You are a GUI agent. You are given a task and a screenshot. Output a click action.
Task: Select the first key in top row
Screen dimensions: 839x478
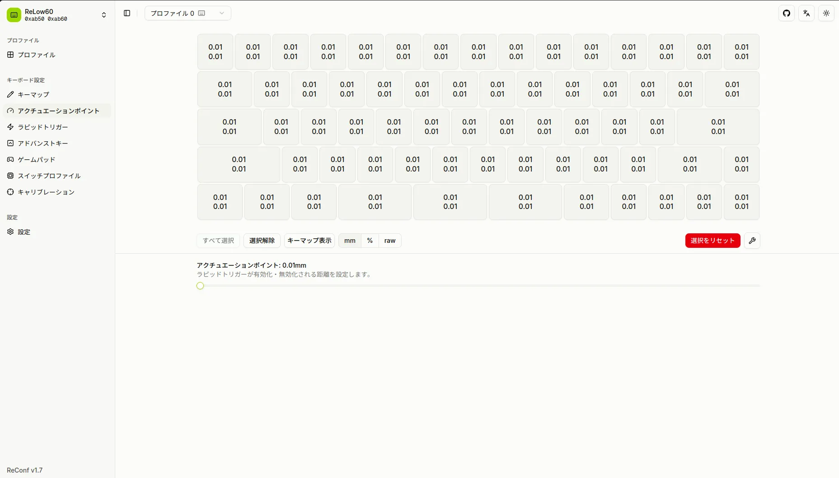click(216, 51)
